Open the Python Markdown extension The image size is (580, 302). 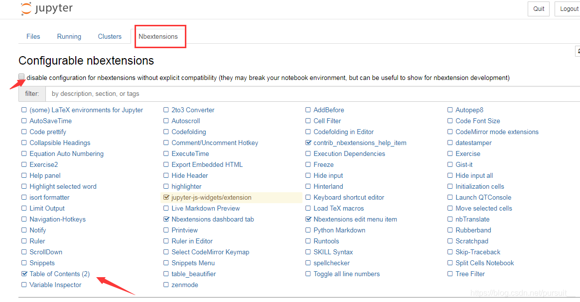click(x=339, y=230)
